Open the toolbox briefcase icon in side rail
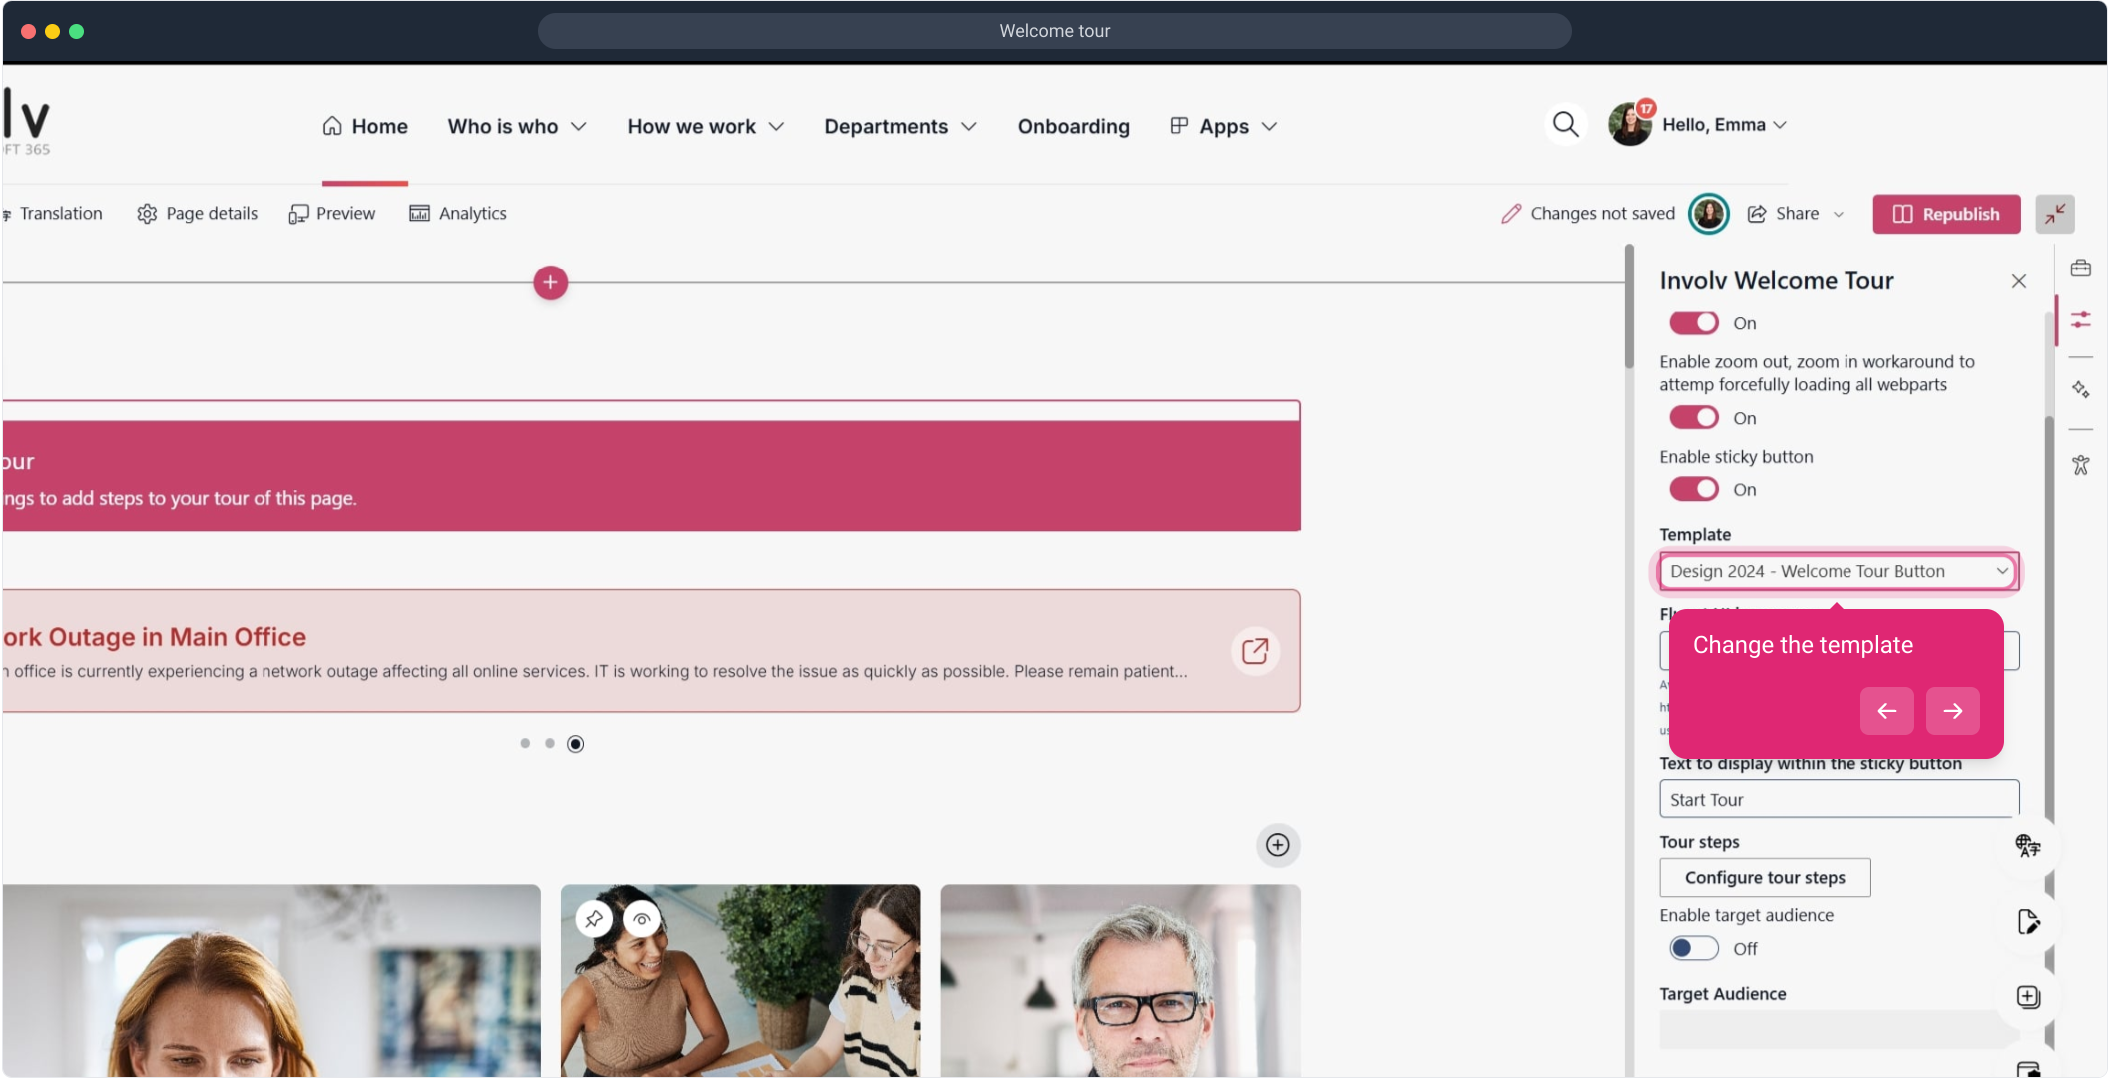This screenshot has height=1078, width=2110. point(2080,268)
